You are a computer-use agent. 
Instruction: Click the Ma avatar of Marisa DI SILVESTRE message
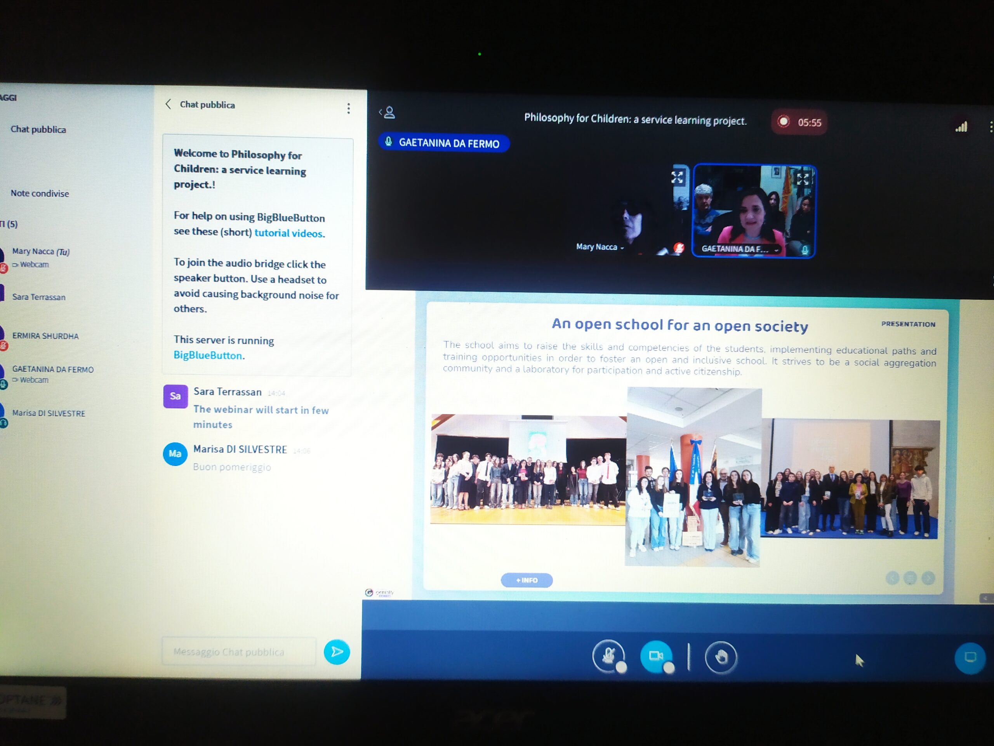175,454
